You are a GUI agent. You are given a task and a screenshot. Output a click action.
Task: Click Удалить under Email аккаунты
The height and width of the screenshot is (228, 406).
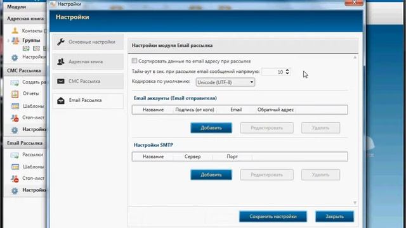tap(320, 128)
